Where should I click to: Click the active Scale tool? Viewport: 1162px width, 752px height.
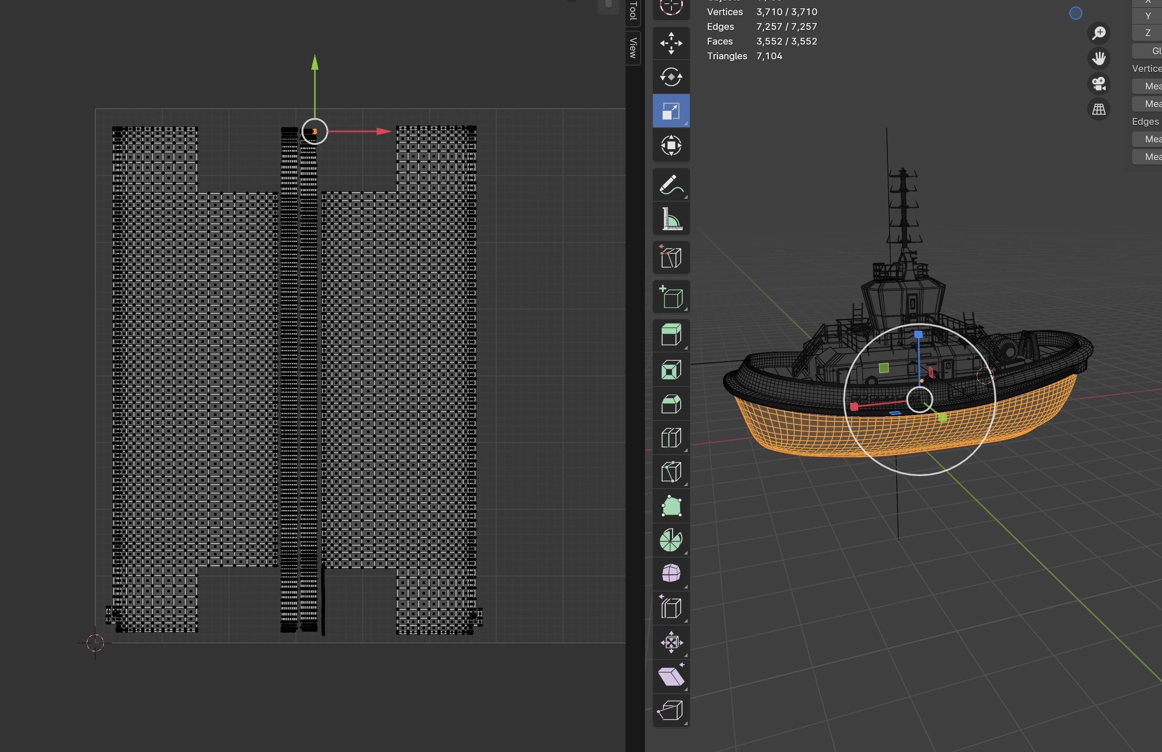point(671,111)
